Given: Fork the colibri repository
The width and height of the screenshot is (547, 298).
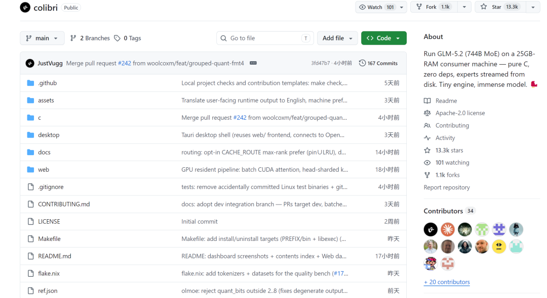Looking at the screenshot, I should coord(434,7).
